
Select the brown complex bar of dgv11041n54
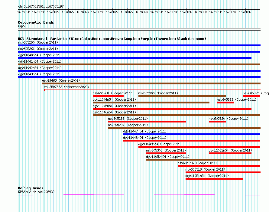[x=139, y=64]
